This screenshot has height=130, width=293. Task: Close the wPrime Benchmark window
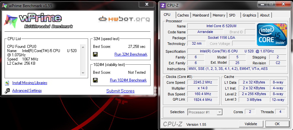pyautogui.click(x=147, y=4)
